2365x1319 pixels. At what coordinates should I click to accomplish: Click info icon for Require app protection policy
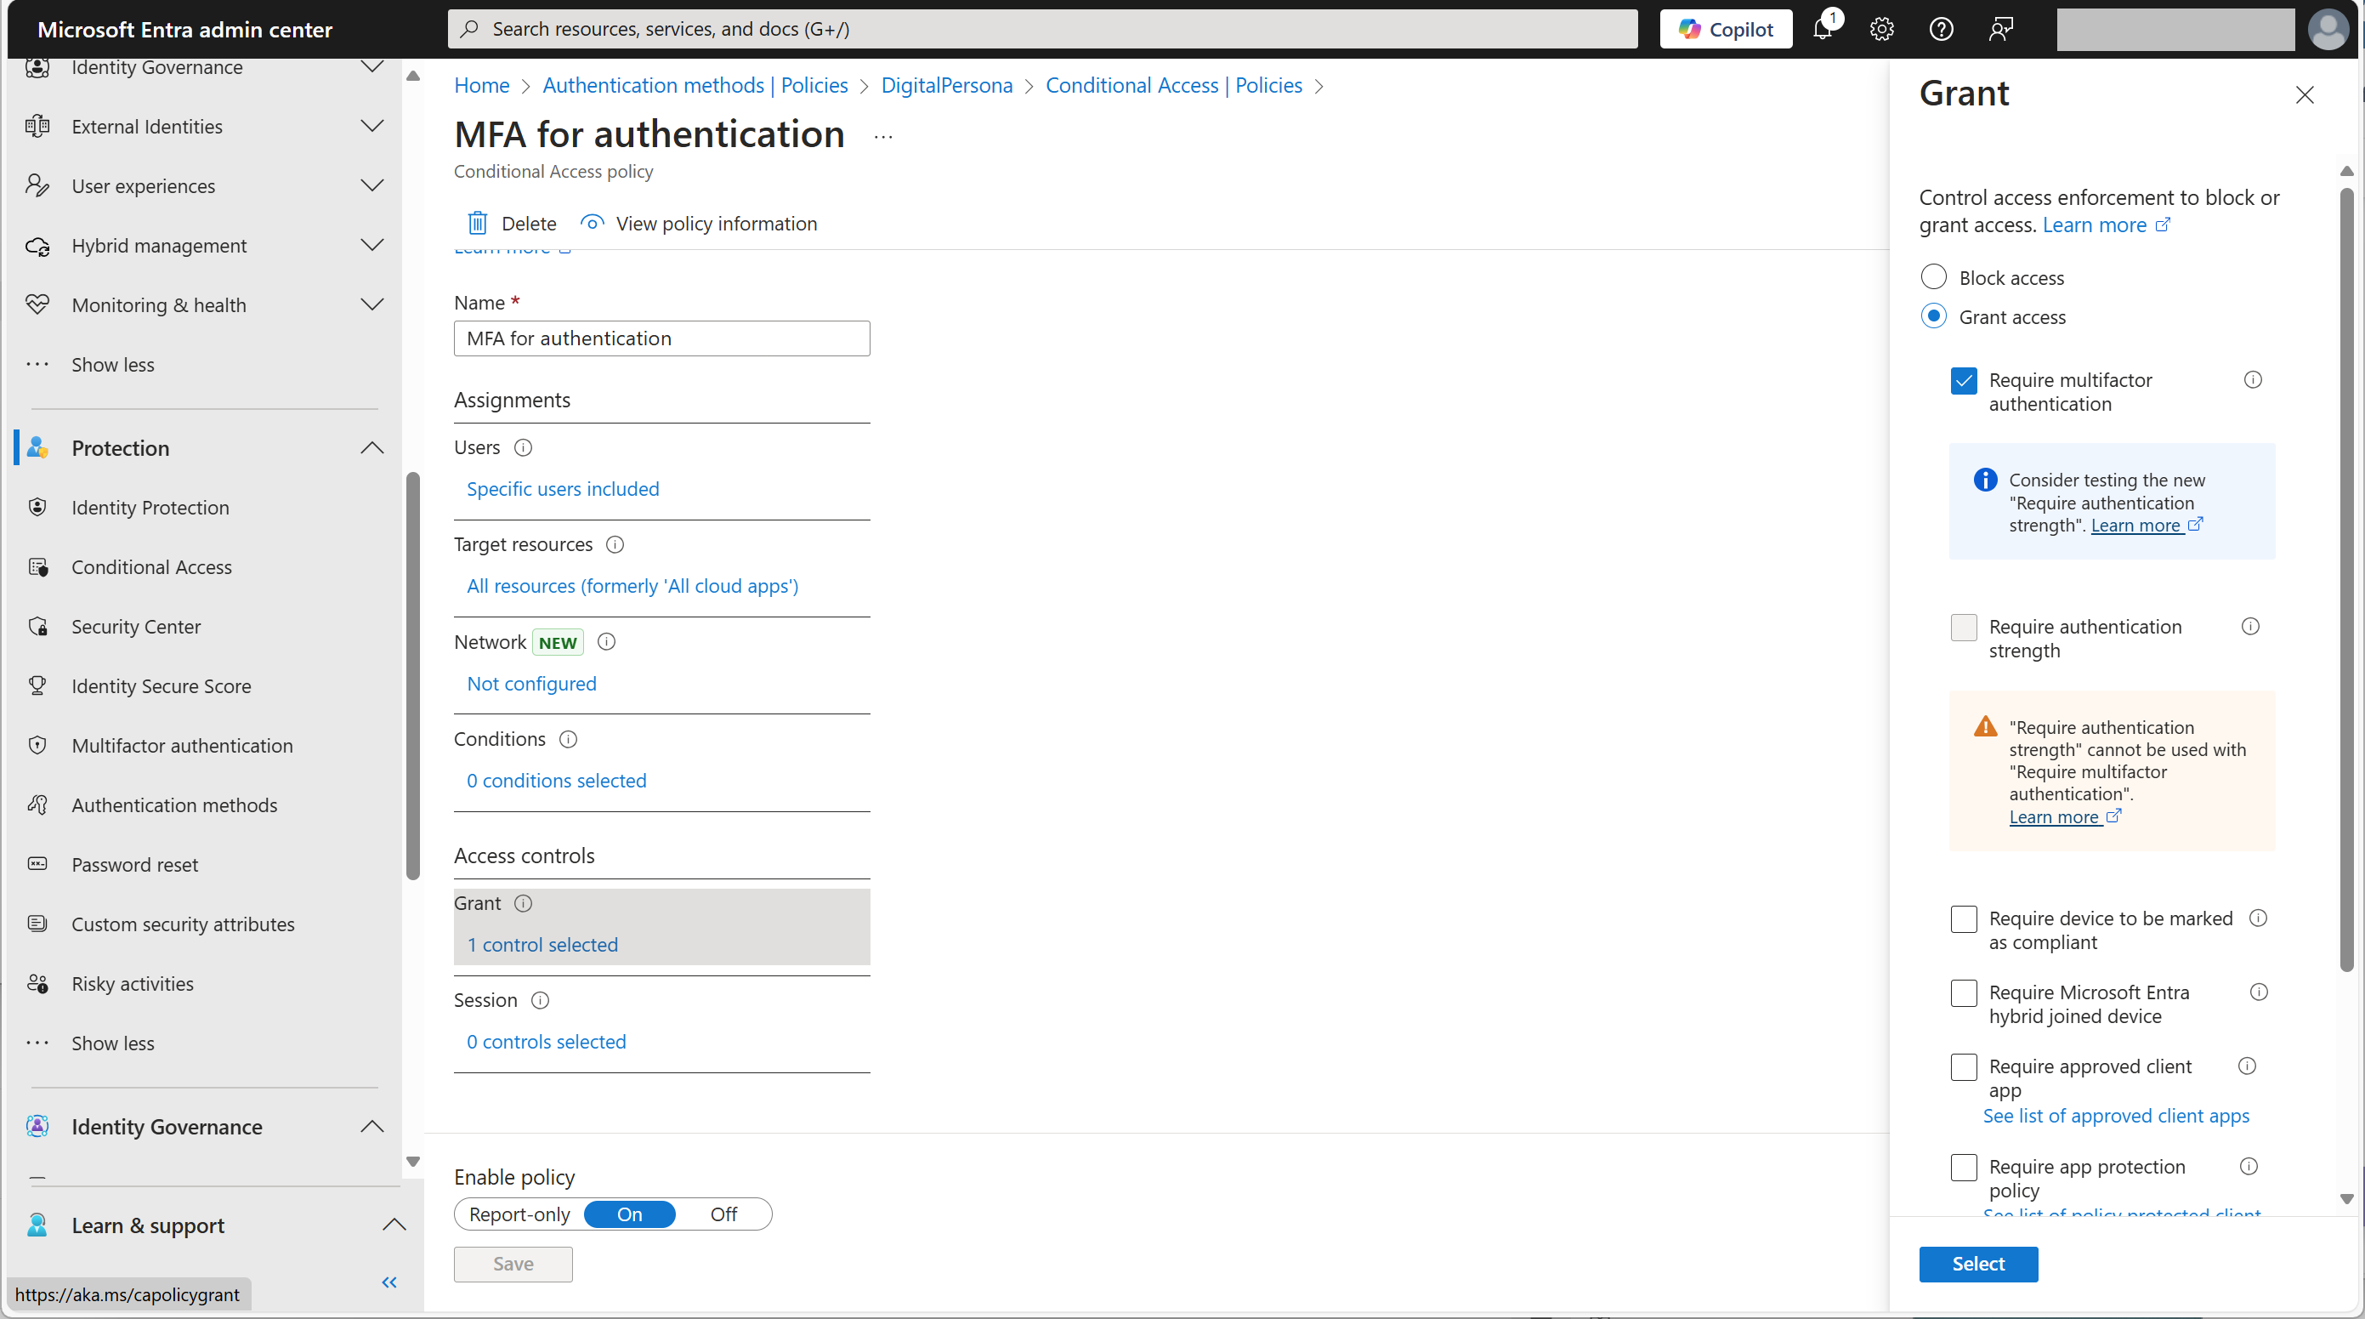(x=2249, y=1167)
